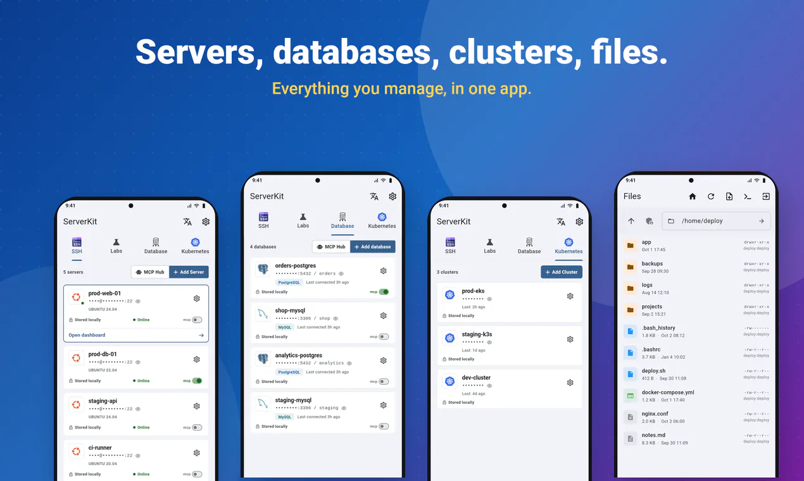Viewport: 804px width, 481px height.
Task: Reveal host with eye icon on prod-web-01
Action: [138, 301]
